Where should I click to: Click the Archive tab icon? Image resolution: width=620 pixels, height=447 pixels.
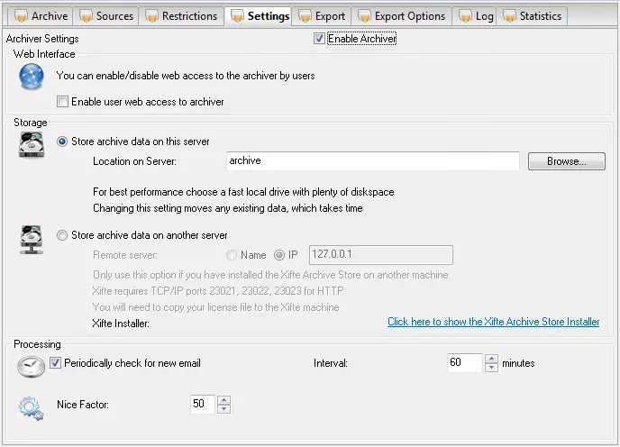(x=21, y=16)
